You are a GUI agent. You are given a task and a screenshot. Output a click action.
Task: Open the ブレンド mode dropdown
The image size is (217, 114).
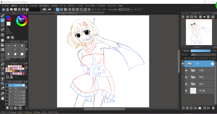pyautogui.click(x=203, y=55)
